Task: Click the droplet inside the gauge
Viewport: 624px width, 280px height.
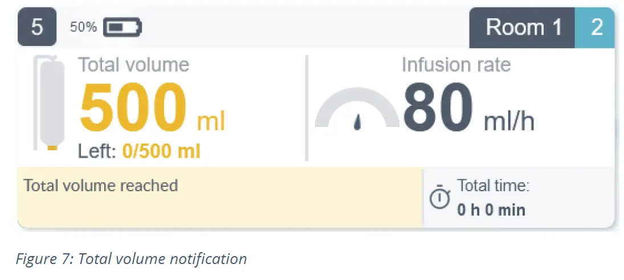Action: 357,122
